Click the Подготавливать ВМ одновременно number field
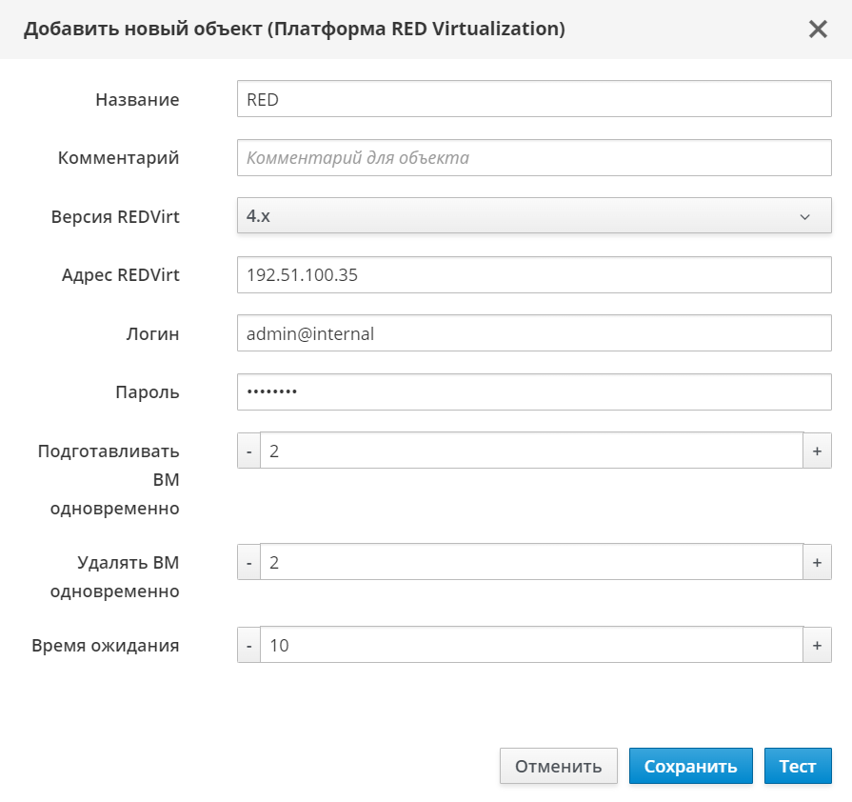Screen dimensions: 852x802 click(x=531, y=451)
